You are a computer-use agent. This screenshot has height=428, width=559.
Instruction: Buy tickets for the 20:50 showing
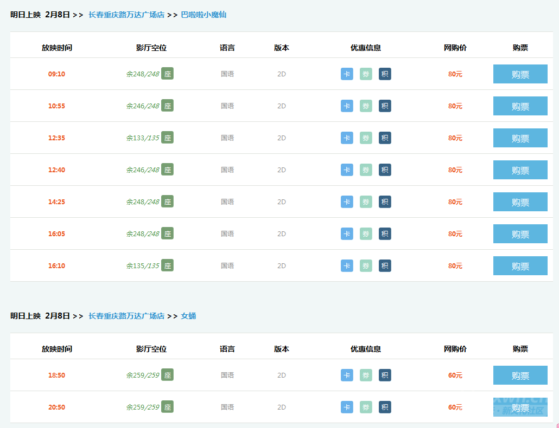[520, 407]
